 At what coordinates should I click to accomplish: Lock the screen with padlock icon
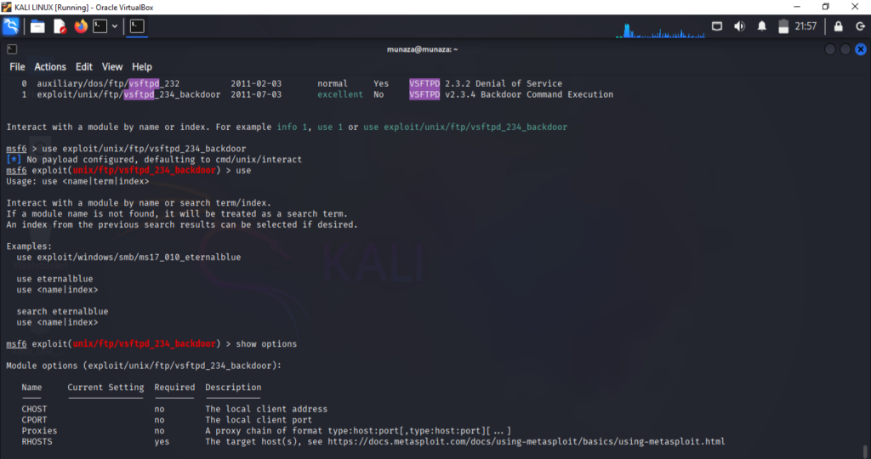tap(839, 26)
